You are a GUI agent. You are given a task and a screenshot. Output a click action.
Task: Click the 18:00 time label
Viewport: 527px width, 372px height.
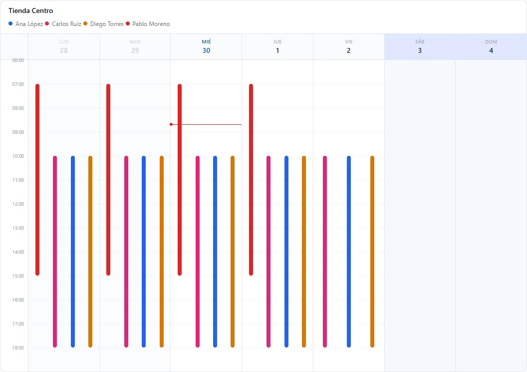18,348
